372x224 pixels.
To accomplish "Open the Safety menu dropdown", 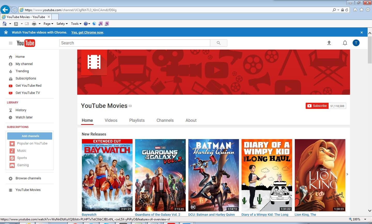I will point(62,24).
